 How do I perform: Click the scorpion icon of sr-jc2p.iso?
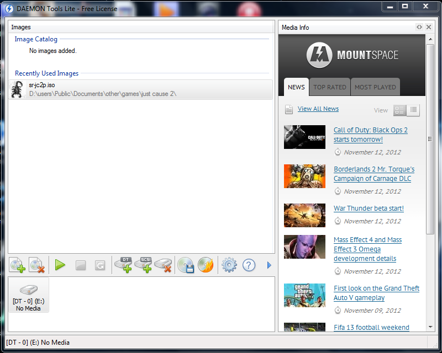click(18, 89)
